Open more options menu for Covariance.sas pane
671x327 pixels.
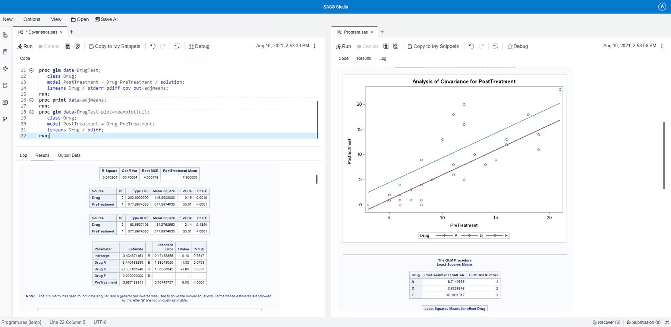tap(315, 46)
